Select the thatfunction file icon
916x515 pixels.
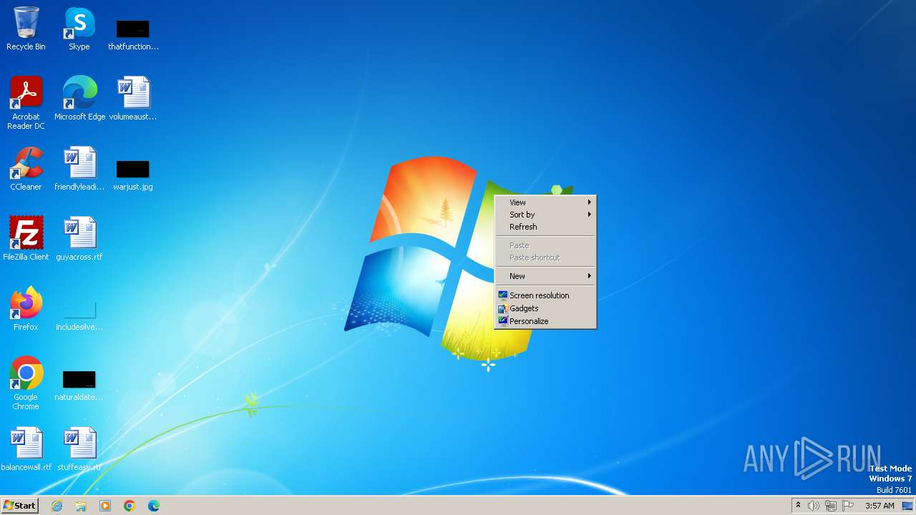(133, 34)
